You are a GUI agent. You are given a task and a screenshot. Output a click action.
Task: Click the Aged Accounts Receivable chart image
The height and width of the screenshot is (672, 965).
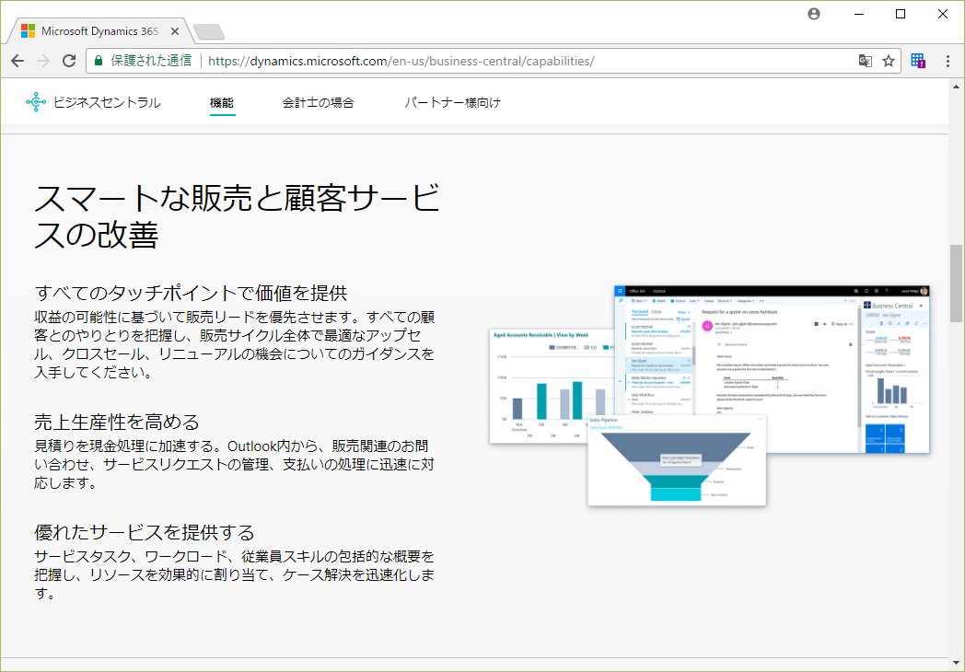tap(552, 387)
